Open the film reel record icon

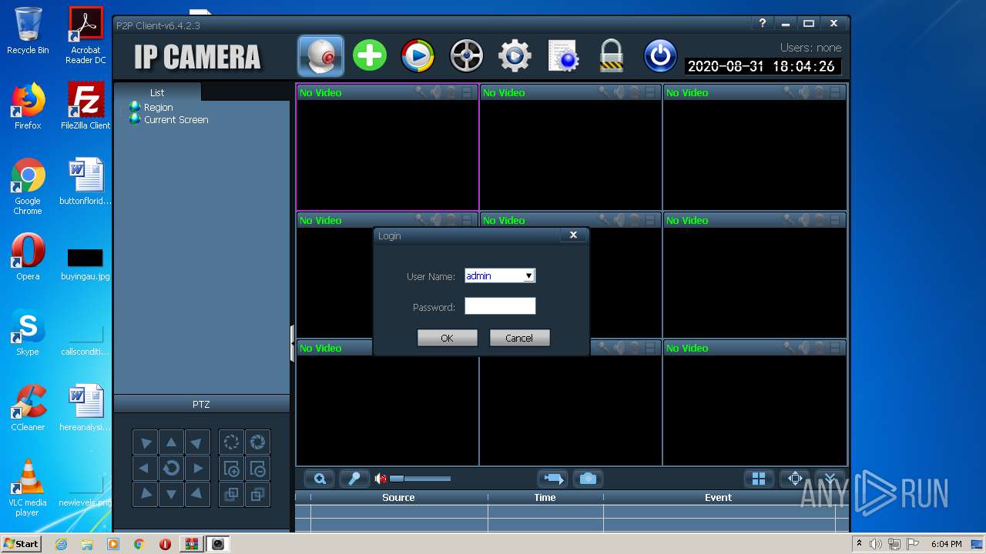pos(466,56)
